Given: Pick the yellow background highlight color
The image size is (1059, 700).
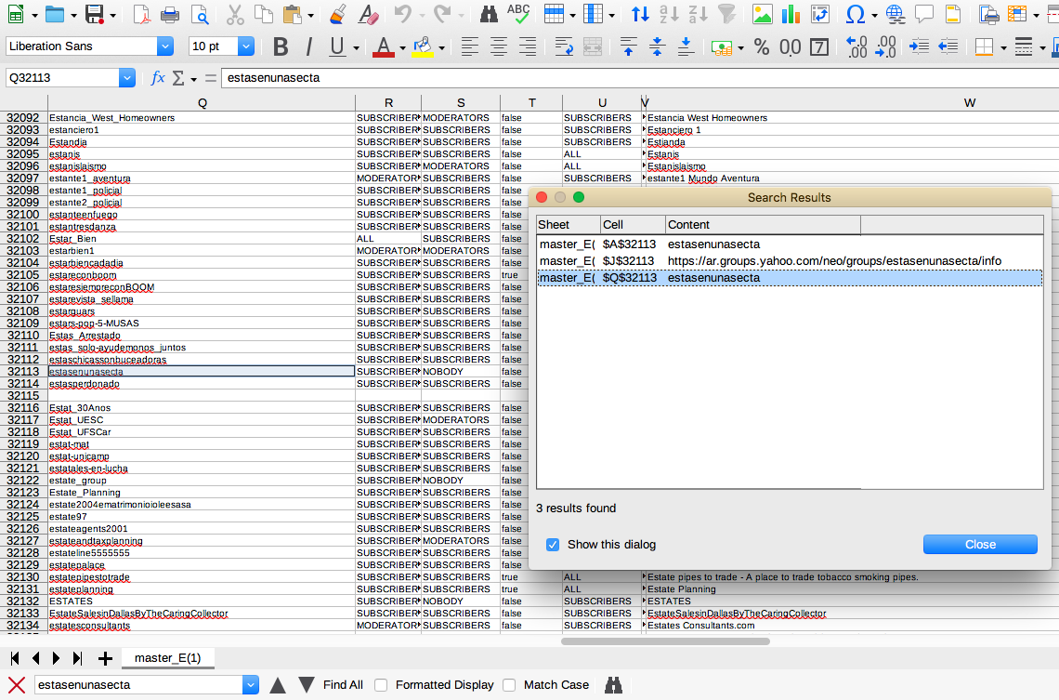Looking at the screenshot, I should 423,46.
